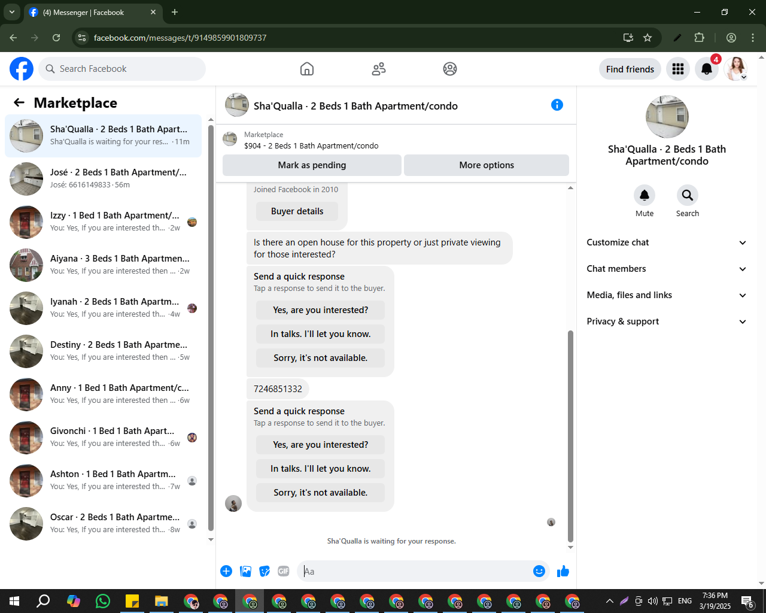Screen dimensions: 766x613
Task: Click the conversation list scrollbar
Action: pyautogui.click(x=211, y=328)
